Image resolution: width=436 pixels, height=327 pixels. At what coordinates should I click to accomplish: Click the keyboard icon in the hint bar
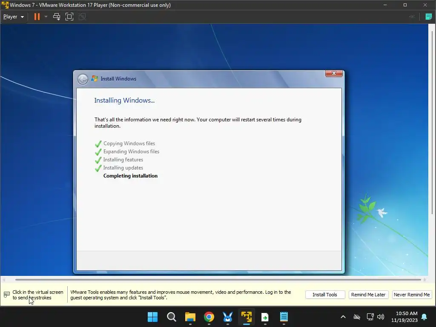click(x=7, y=295)
